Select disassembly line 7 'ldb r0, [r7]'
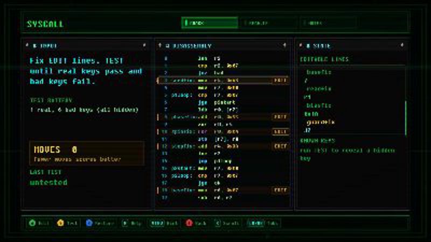This screenshot has width=431, height=242. [223, 110]
